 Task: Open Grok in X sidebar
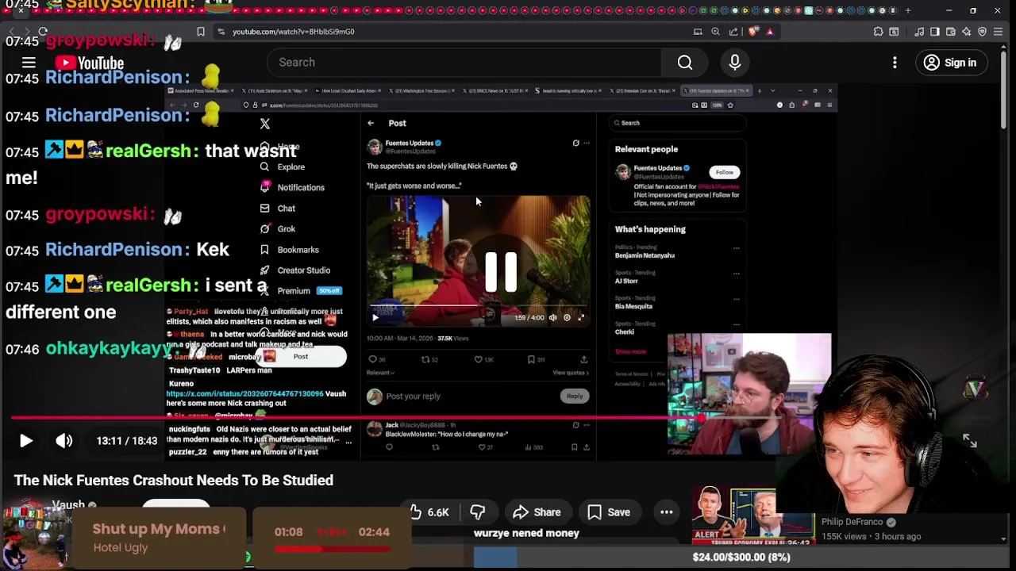pyautogui.click(x=278, y=229)
